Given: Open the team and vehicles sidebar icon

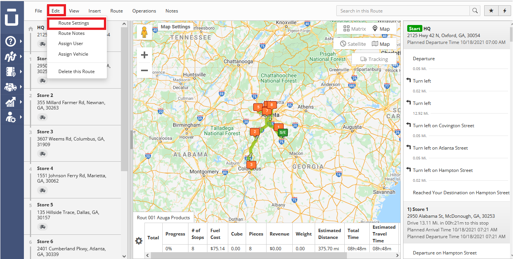Looking at the screenshot, I should (x=10, y=87).
